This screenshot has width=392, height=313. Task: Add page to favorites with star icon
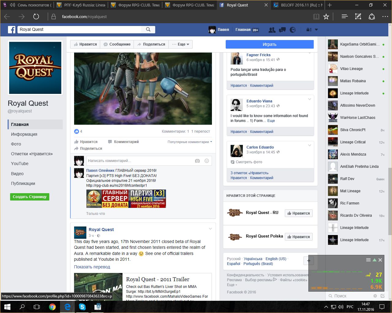[x=326, y=17]
